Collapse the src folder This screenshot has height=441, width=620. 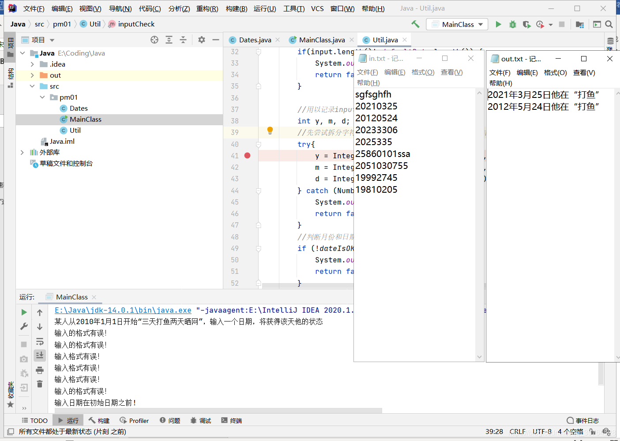32,86
